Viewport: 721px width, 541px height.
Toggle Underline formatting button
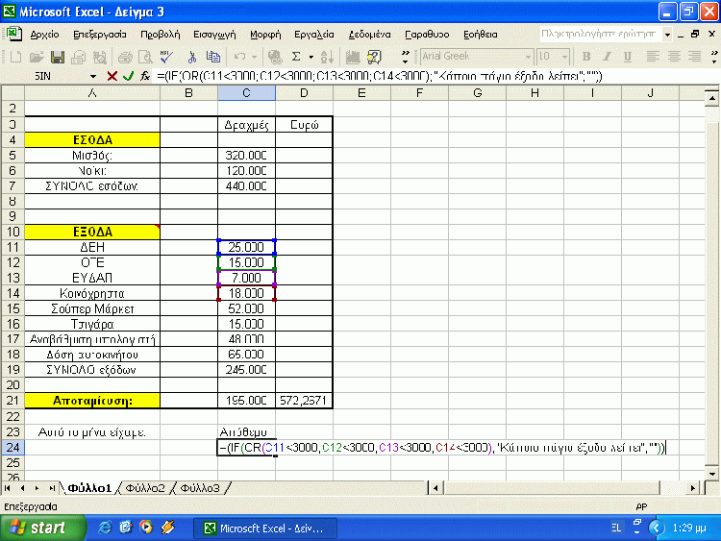[x=628, y=57]
